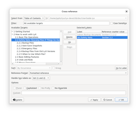Select 2.4 Undo and Redo target
Image resolution: width=139 pixels, height=114 pixels.
24,60
